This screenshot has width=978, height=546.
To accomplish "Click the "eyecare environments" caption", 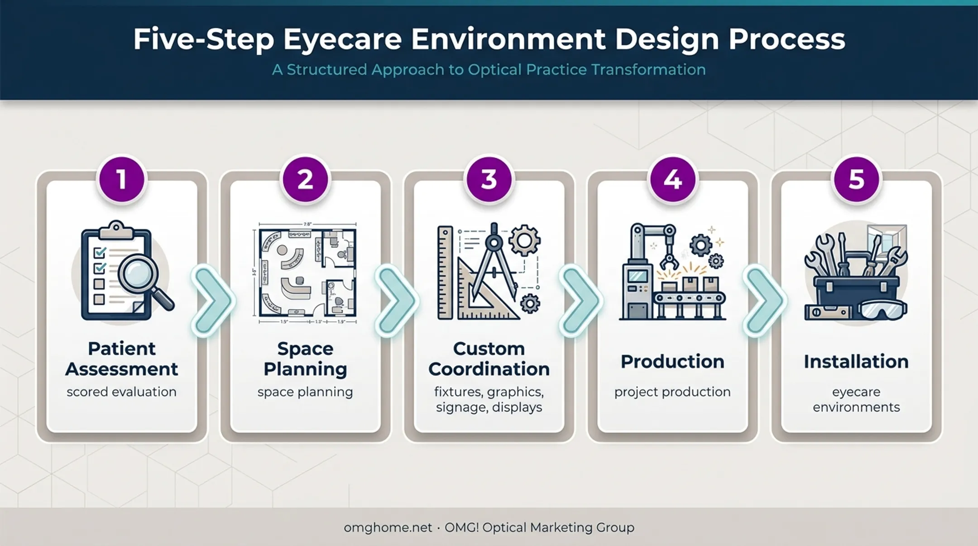I will coord(856,399).
